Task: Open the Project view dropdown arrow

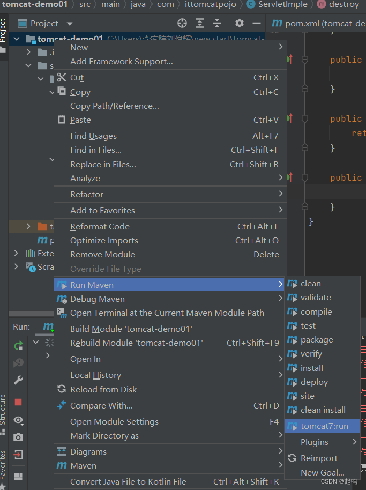Action: tap(70, 24)
